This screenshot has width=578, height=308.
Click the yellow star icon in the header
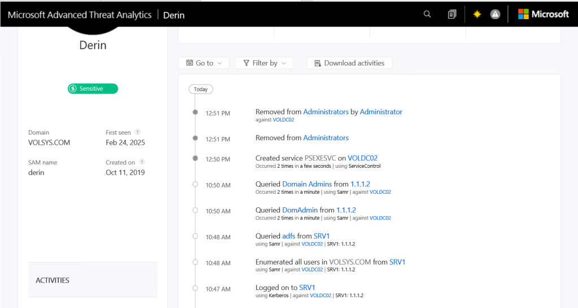[x=477, y=15]
